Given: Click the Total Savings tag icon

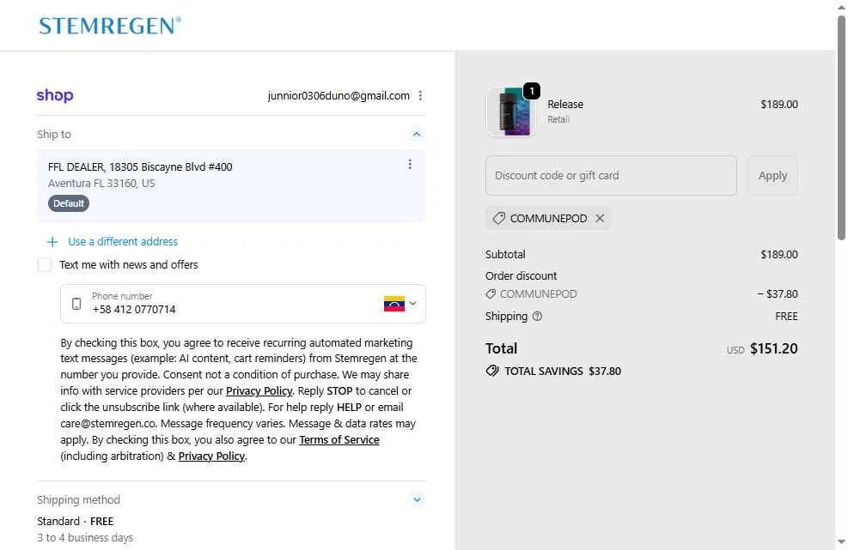Looking at the screenshot, I should (x=492, y=372).
